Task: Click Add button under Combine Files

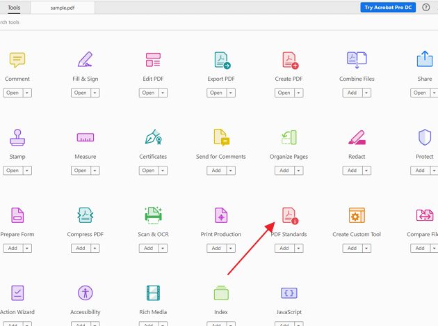Action: (x=352, y=93)
